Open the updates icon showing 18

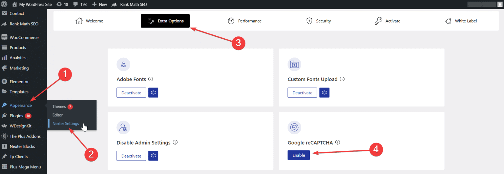pyautogui.click(x=62, y=5)
